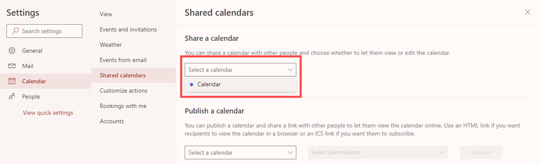Click the Calendar grid icon in sidebar

pyautogui.click(x=12, y=81)
